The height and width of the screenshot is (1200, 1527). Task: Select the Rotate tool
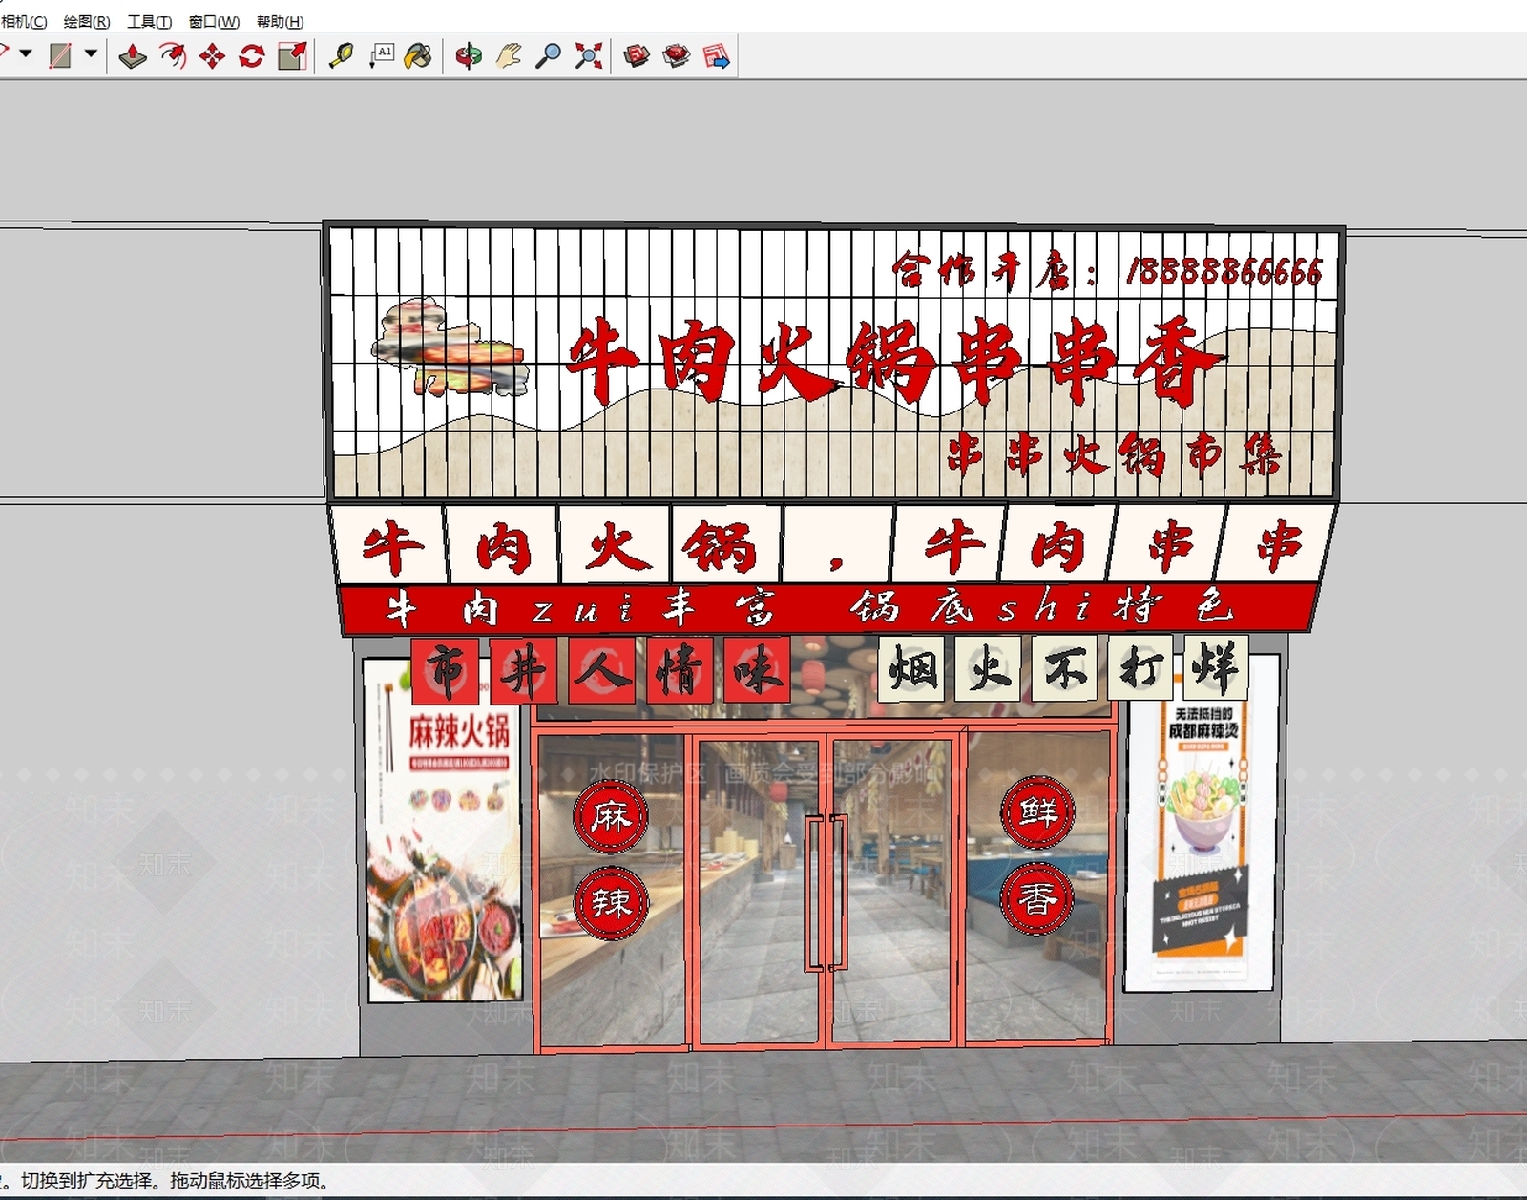[252, 56]
